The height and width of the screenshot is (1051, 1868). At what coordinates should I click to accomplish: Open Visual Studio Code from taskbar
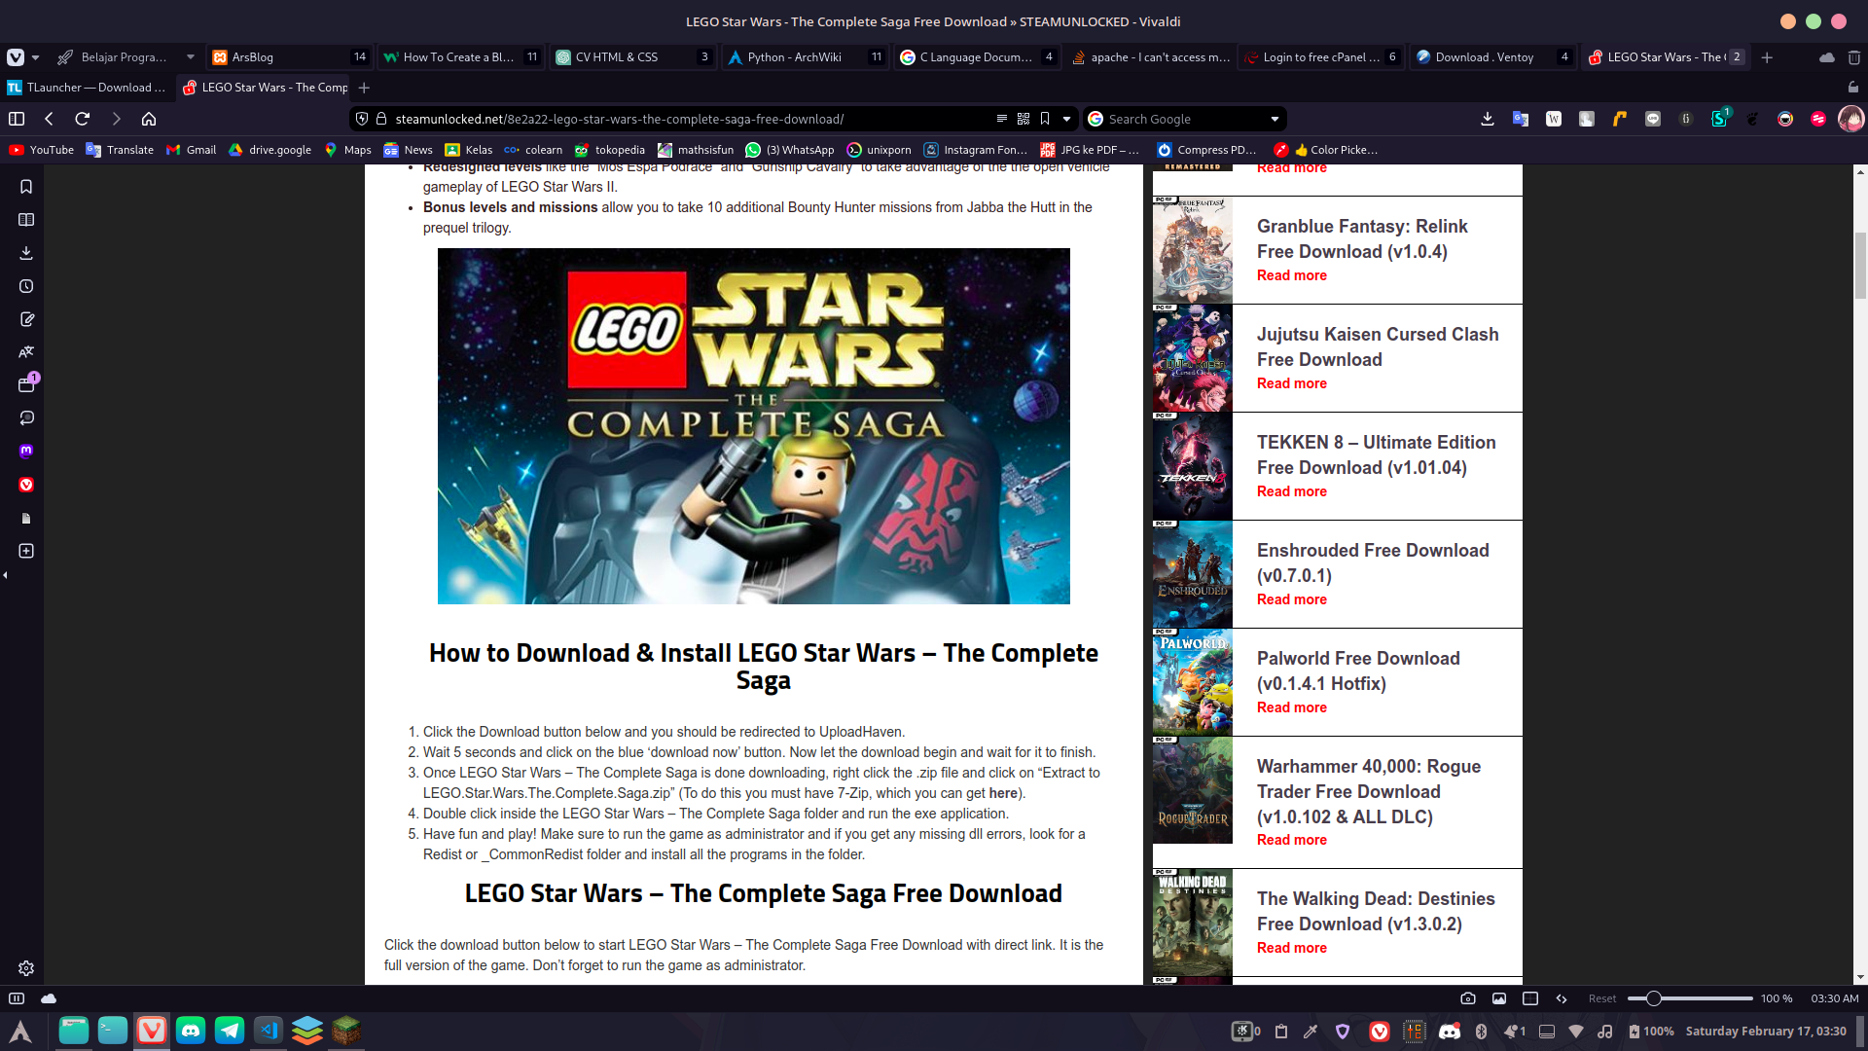point(269,1031)
